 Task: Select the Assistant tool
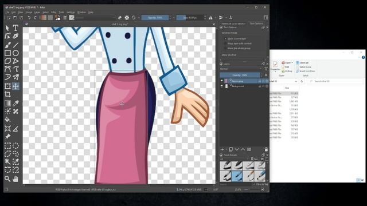pos(7,128)
